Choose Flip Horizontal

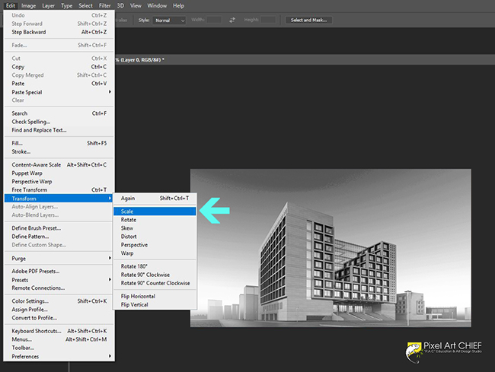point(155,297)
